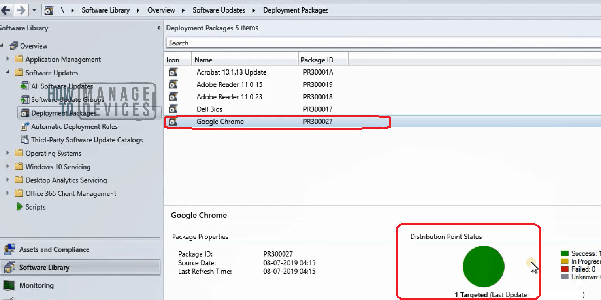The width and height of the screenshot is (601, 300).
Task: Open the Monitoring workspace
Action: pos(80,285)
